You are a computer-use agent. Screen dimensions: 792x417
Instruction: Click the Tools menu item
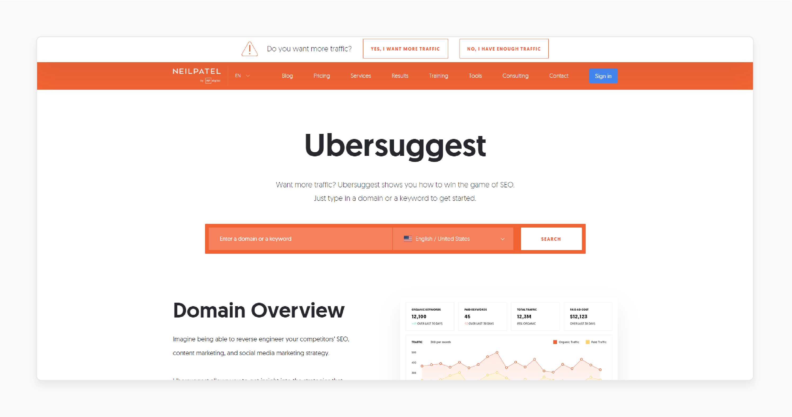pos(475,76)
